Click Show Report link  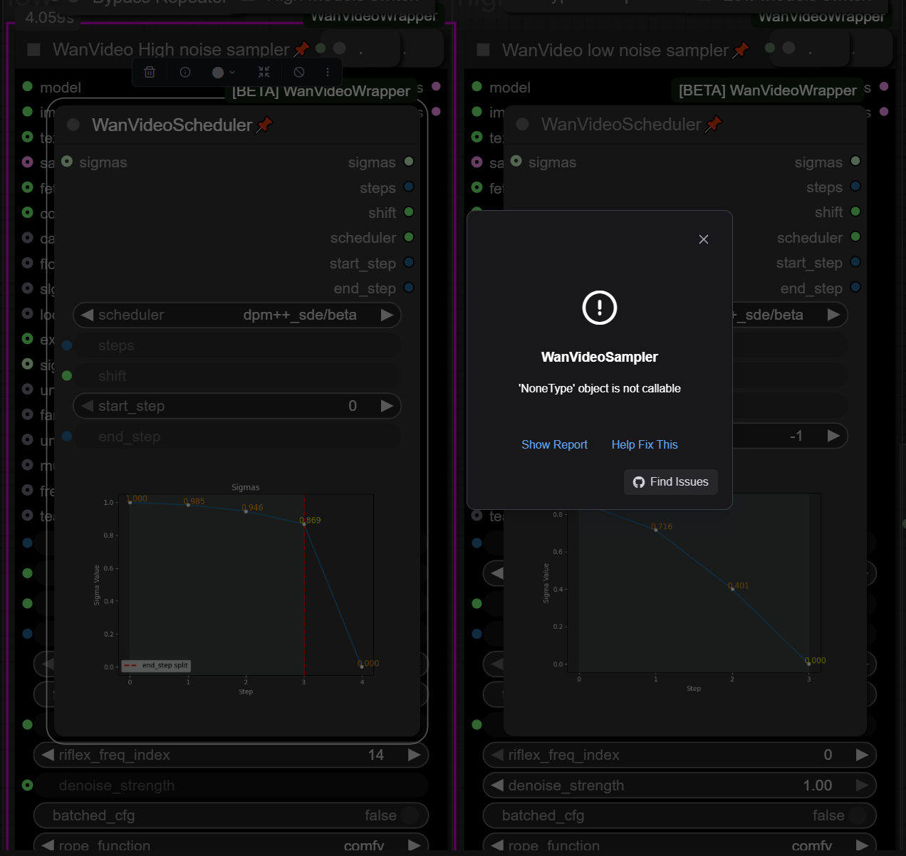[x=554, y=444]
